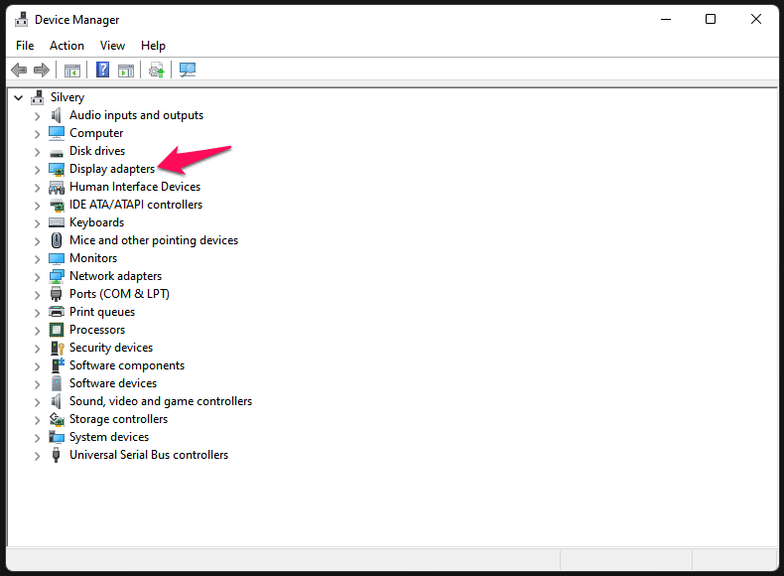Viewport: 784px width, 576px height.
Task: Click the Scan for hardware changes icon
Action: click(188, 70)
